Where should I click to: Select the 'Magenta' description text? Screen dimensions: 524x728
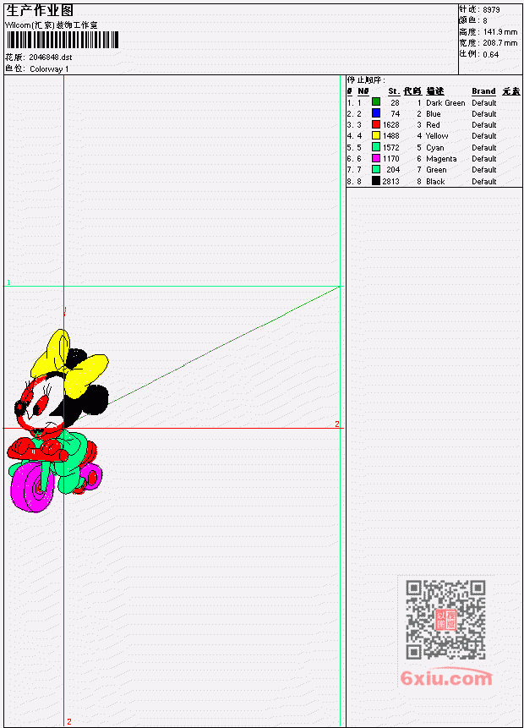tap(441, 159)
